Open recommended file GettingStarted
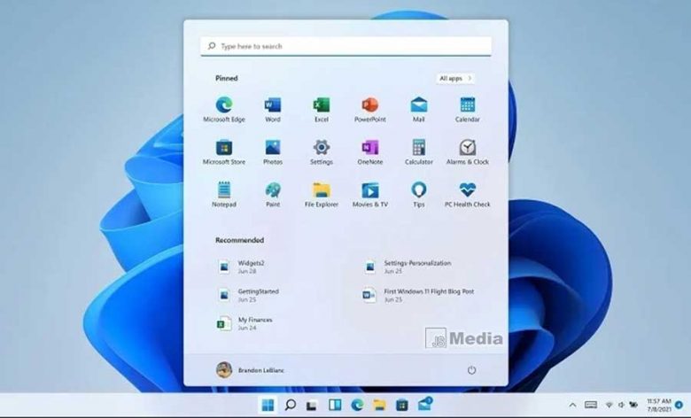 pyautogui.click(x=248, y=295)
